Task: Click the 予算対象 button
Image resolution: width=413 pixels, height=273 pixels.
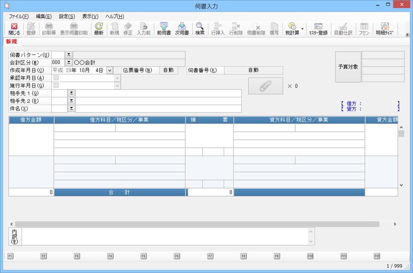Action: point(348,67)
